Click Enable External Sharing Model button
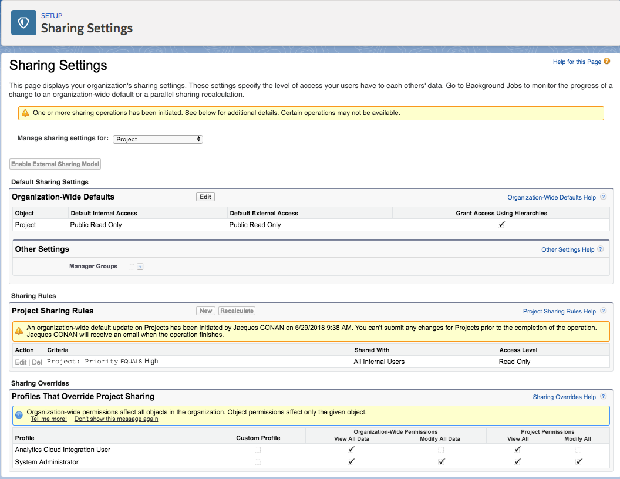 point(55,164)
